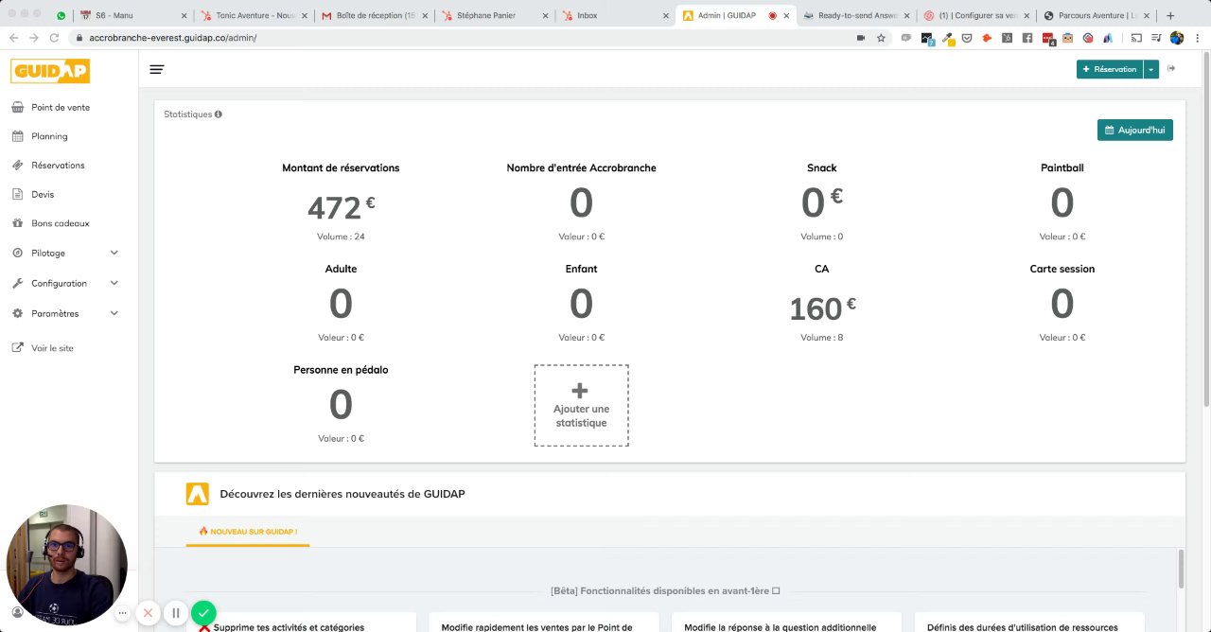Cancel the recording with the X button
Screen dimensions: 1211x632
tap(148, 613)
